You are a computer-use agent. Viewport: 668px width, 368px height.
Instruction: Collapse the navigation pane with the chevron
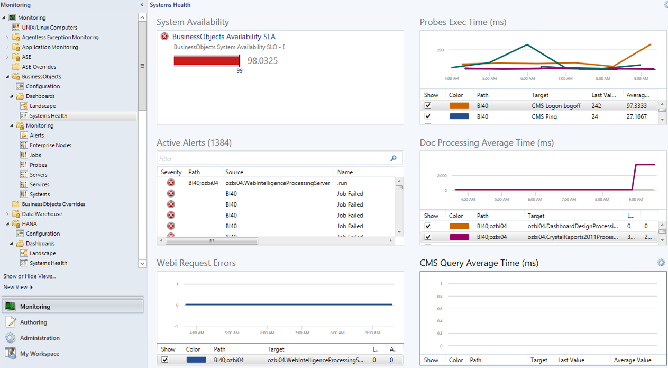click(x=142, y=5)
